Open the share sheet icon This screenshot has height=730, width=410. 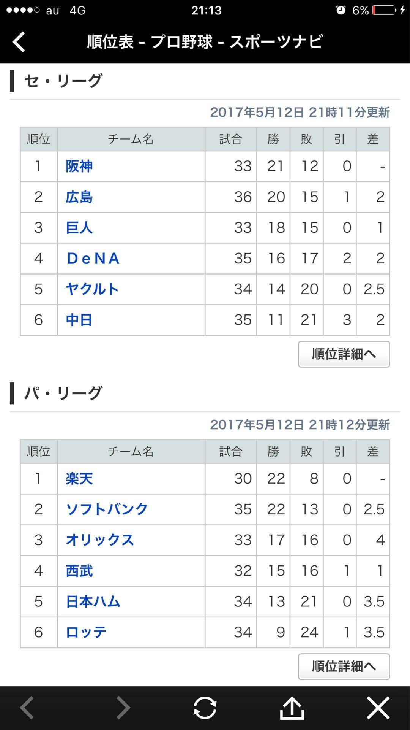coord(292,708)
